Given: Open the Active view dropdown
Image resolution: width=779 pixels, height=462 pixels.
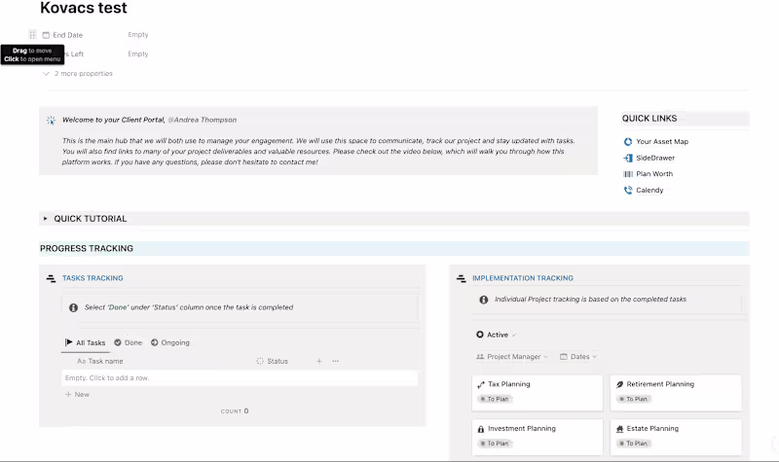Looking at the screenshot, I should (x=493, y=335).
